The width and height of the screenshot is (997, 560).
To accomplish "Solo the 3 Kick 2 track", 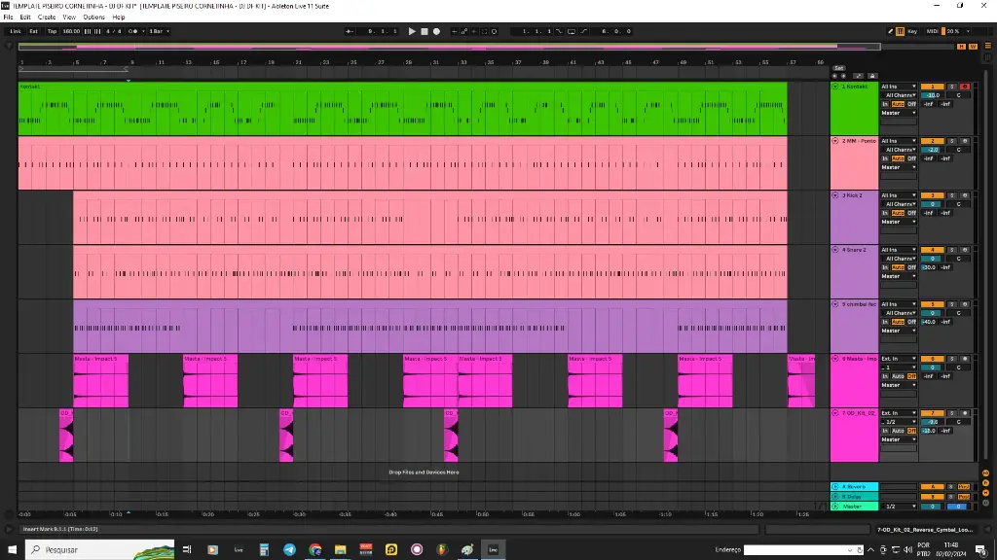I will (x=952, y=195).
